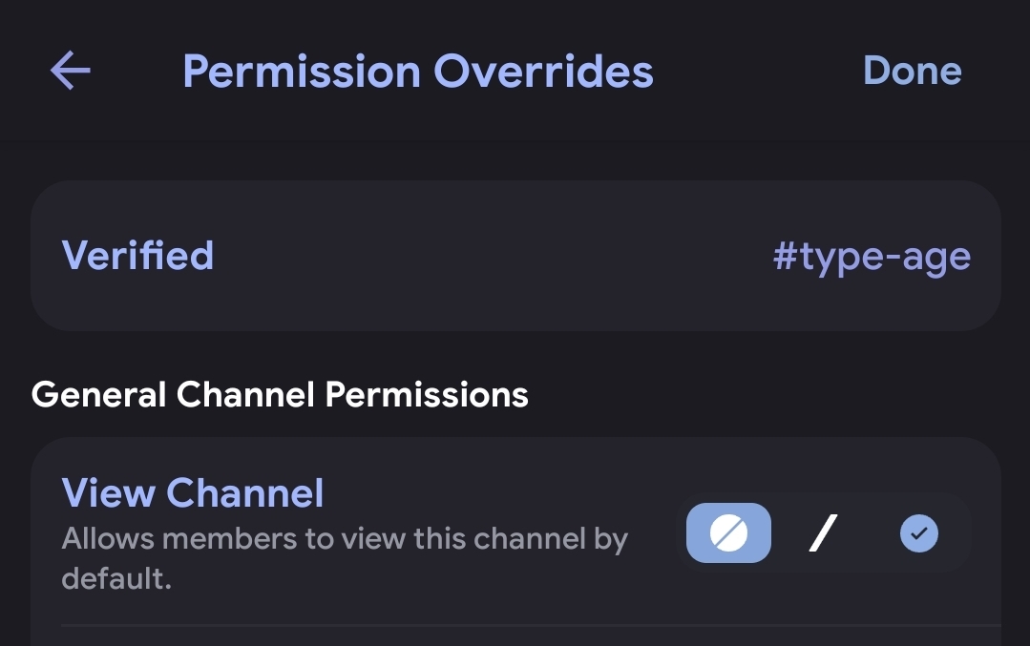Deny View Channel with the crossed-circle icon

(728, 532)
